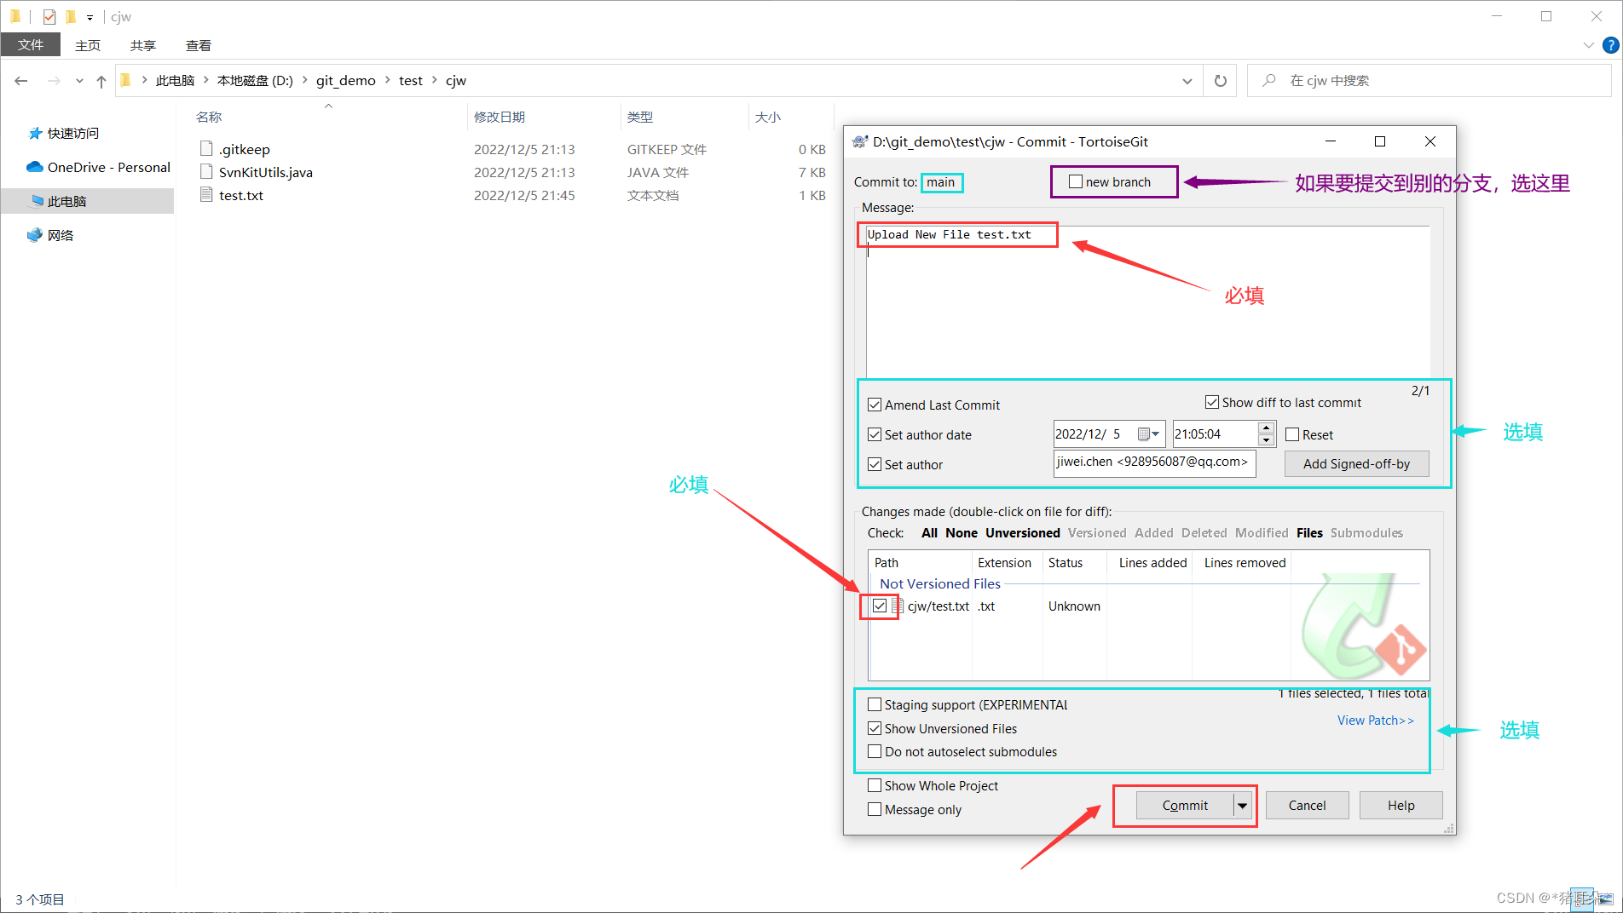1623x913 pixels.
Task: Check Do not autoselect submodules
Action: (x=875, y=751)
